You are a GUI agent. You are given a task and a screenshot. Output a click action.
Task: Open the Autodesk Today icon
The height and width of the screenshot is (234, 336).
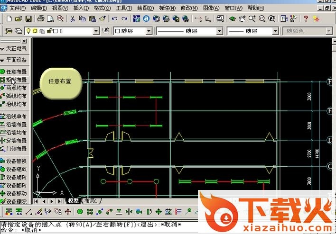[x=146, y=18]
